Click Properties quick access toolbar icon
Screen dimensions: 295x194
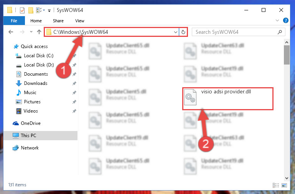click(22, 10)
